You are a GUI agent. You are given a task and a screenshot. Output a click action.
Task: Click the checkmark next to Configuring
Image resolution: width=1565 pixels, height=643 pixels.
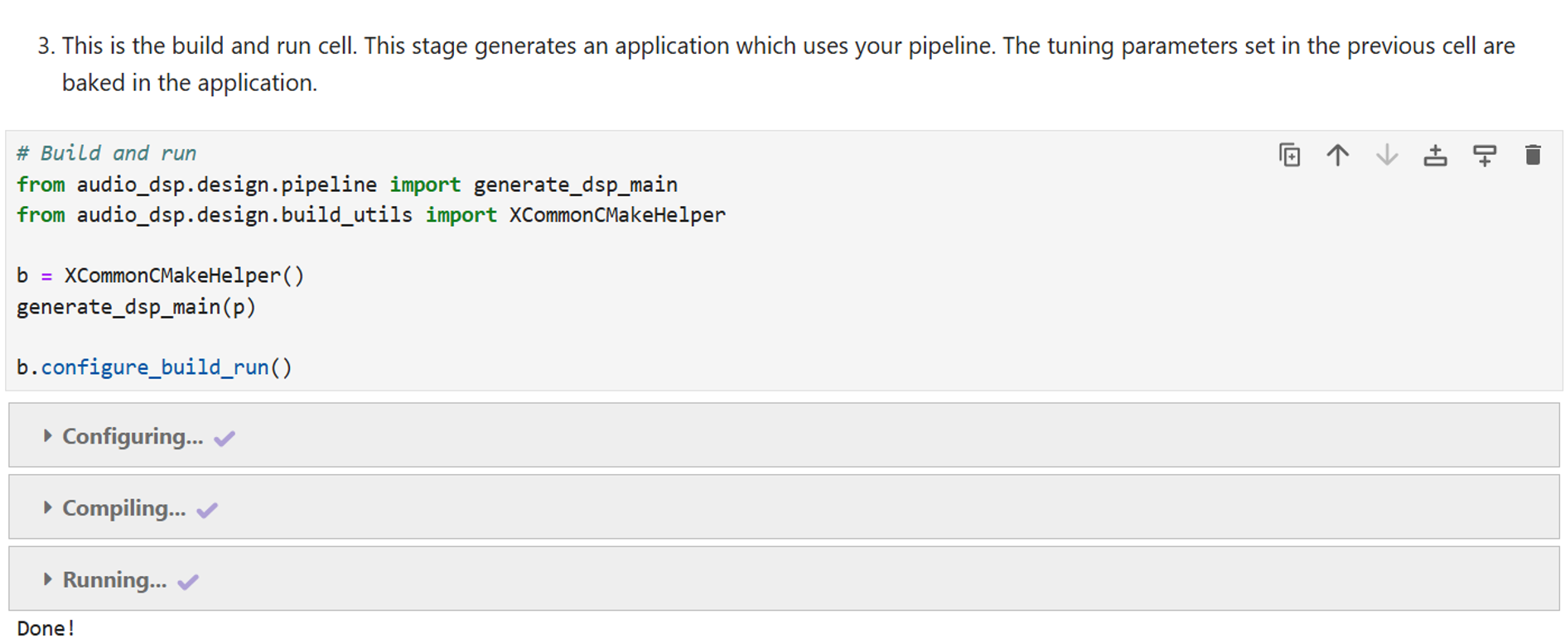coord(225,438)
